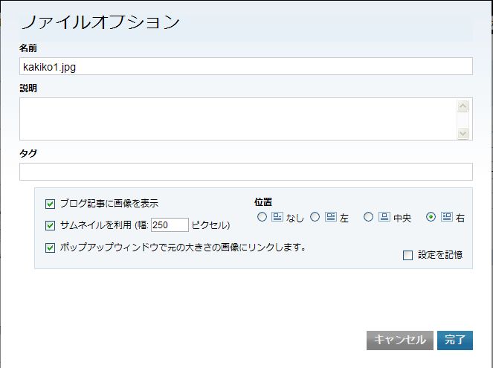Click the 'ピクセル)' text

[x=210, y=225]
